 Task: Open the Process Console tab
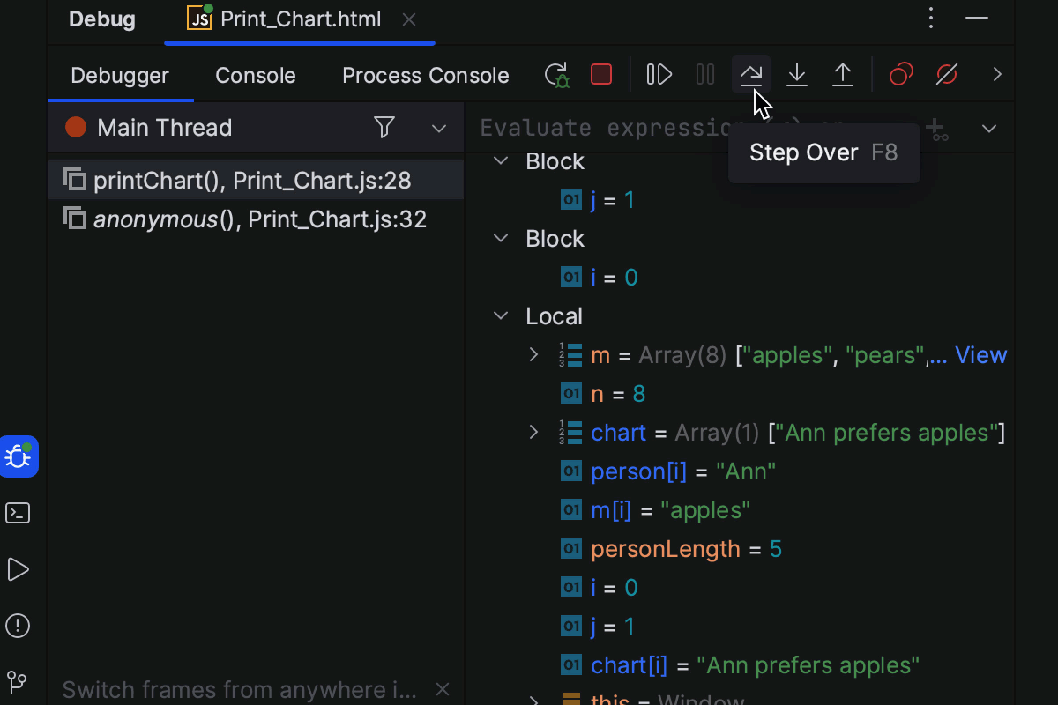(x=425, y=75)
